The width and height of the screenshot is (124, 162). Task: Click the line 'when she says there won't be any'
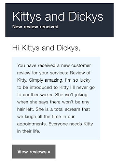[53, 102]
